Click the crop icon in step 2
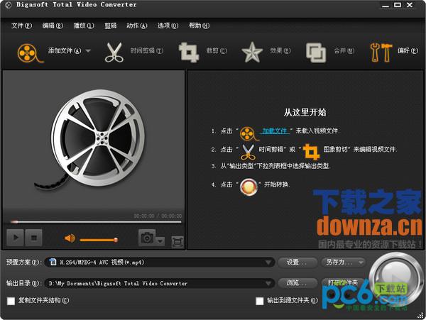This screenshot has height=320, width=426. 312,152
